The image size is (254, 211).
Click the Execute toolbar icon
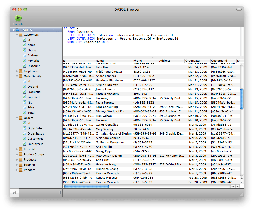tap(18, 18)
